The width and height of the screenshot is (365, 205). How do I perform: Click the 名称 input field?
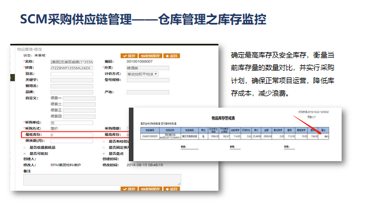(72, 62)
